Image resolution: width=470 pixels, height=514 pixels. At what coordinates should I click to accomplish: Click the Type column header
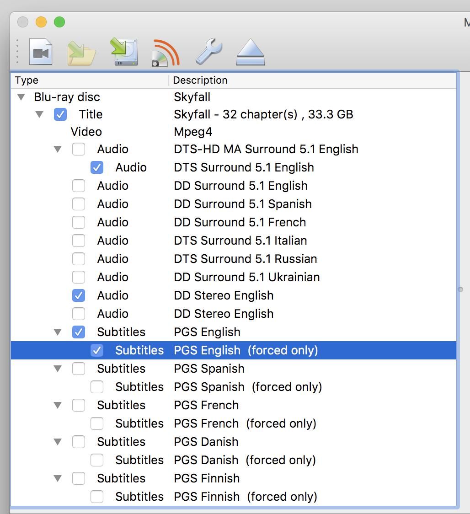(x=90, y=80)
